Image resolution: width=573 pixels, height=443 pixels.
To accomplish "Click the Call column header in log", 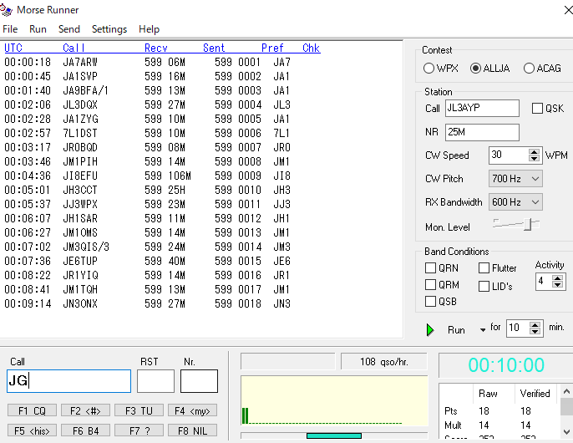I will 74,48.
